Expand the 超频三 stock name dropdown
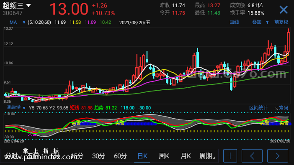294x165 pixels. pos(28,5)
